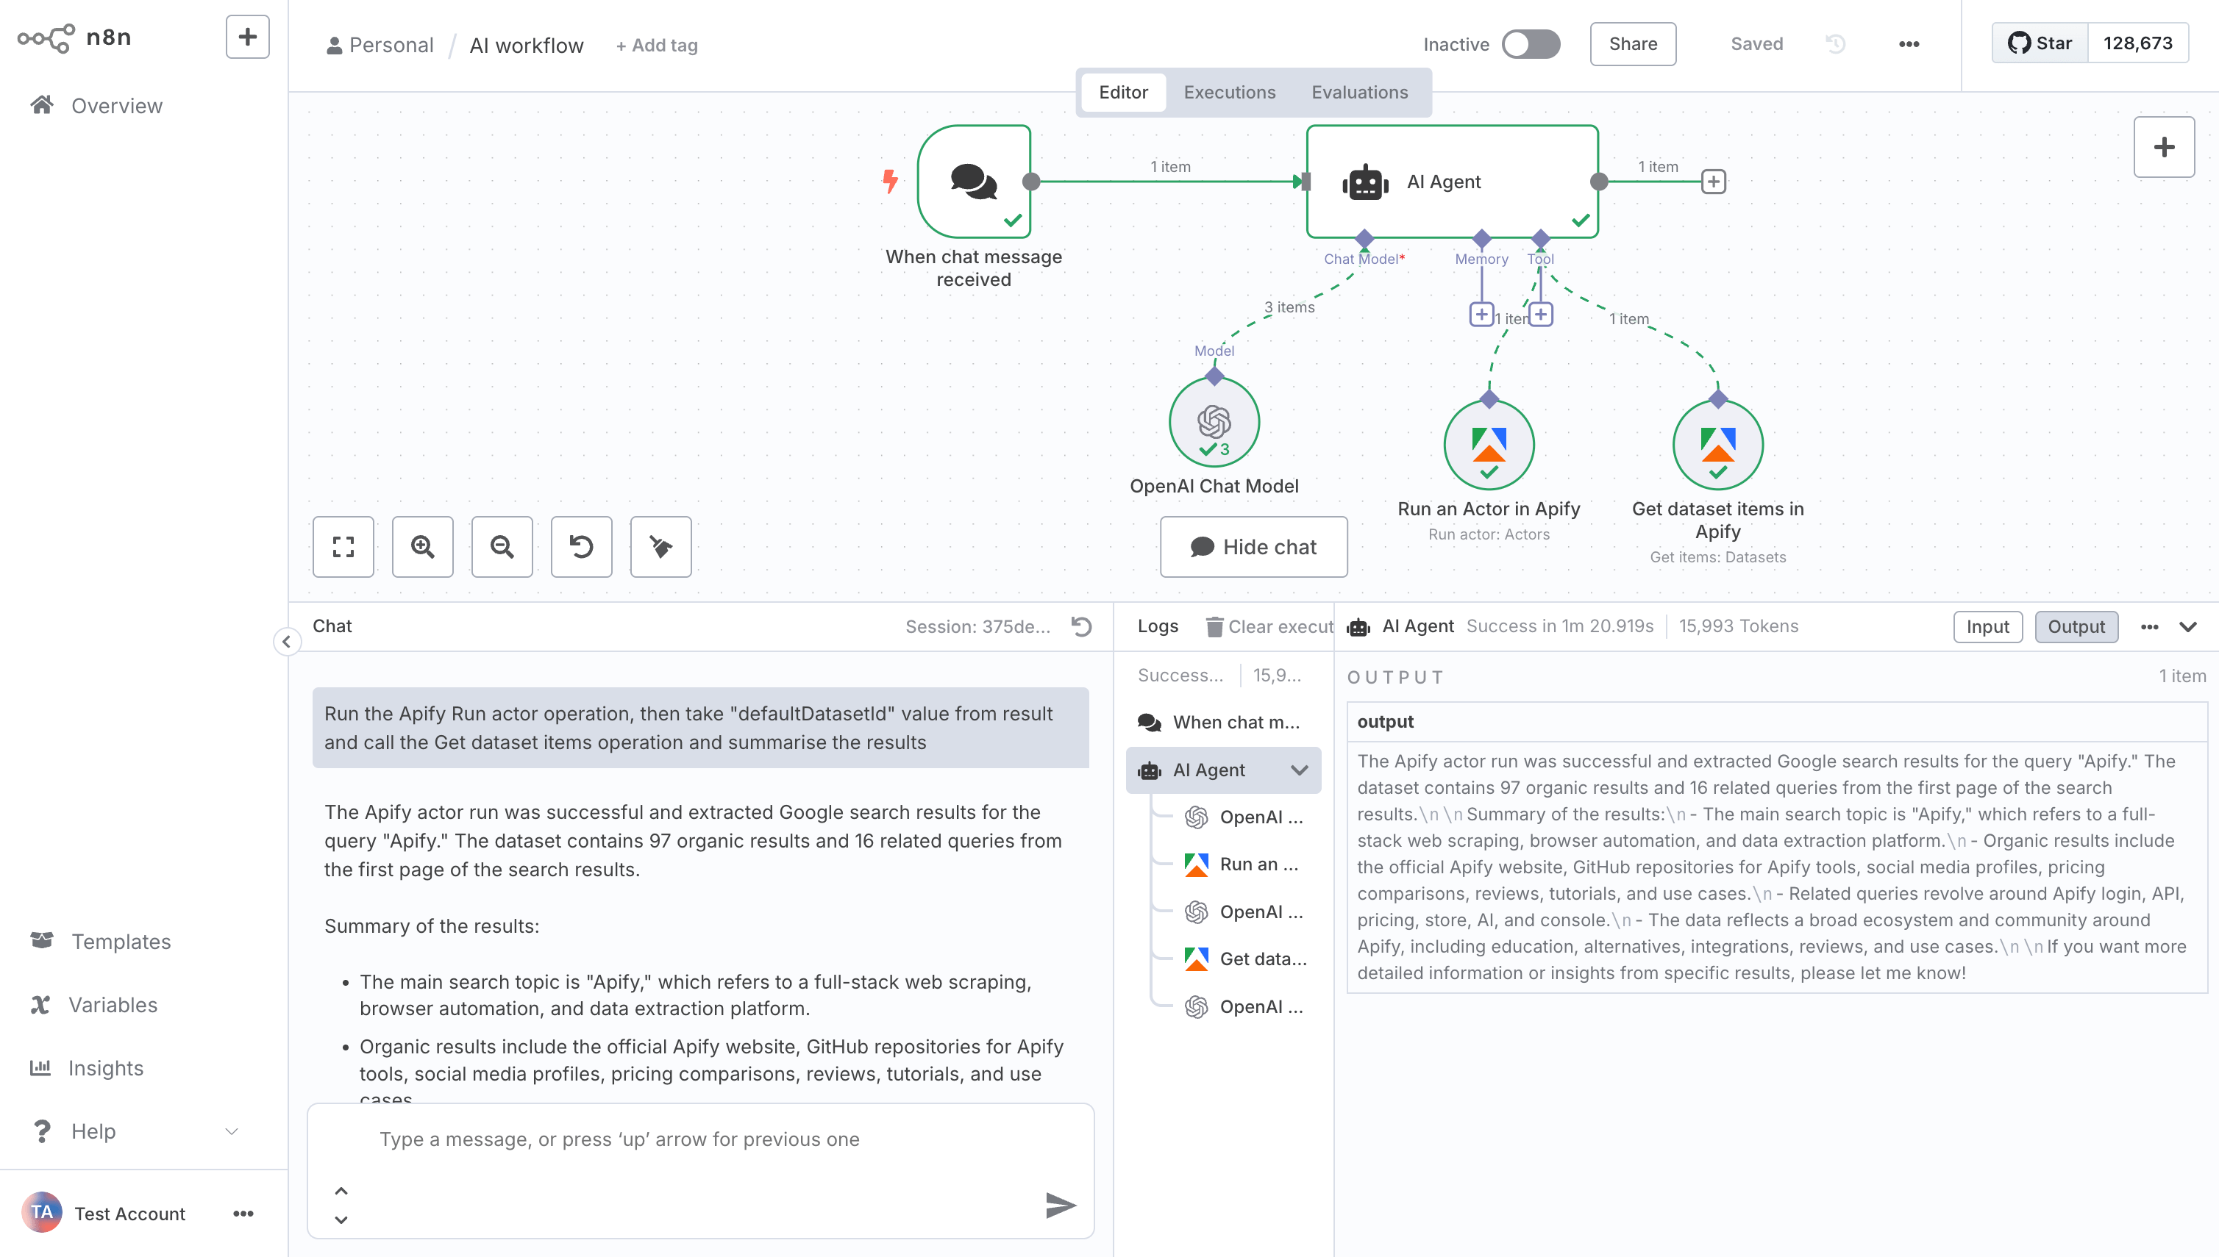Viewport: 2219px width, 1257px height.
Task: Reset the chat session with the refresh icon
Action: tap(1083, 626)
